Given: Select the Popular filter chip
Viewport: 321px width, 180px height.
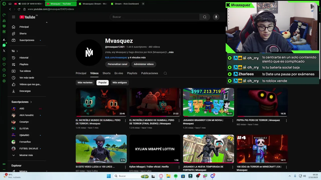Looking at the screenshot, I should click(x=103, y=82).
